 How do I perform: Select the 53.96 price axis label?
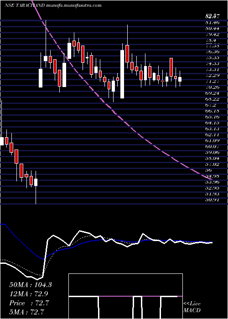pyautogui.click(x=212, y=182)
